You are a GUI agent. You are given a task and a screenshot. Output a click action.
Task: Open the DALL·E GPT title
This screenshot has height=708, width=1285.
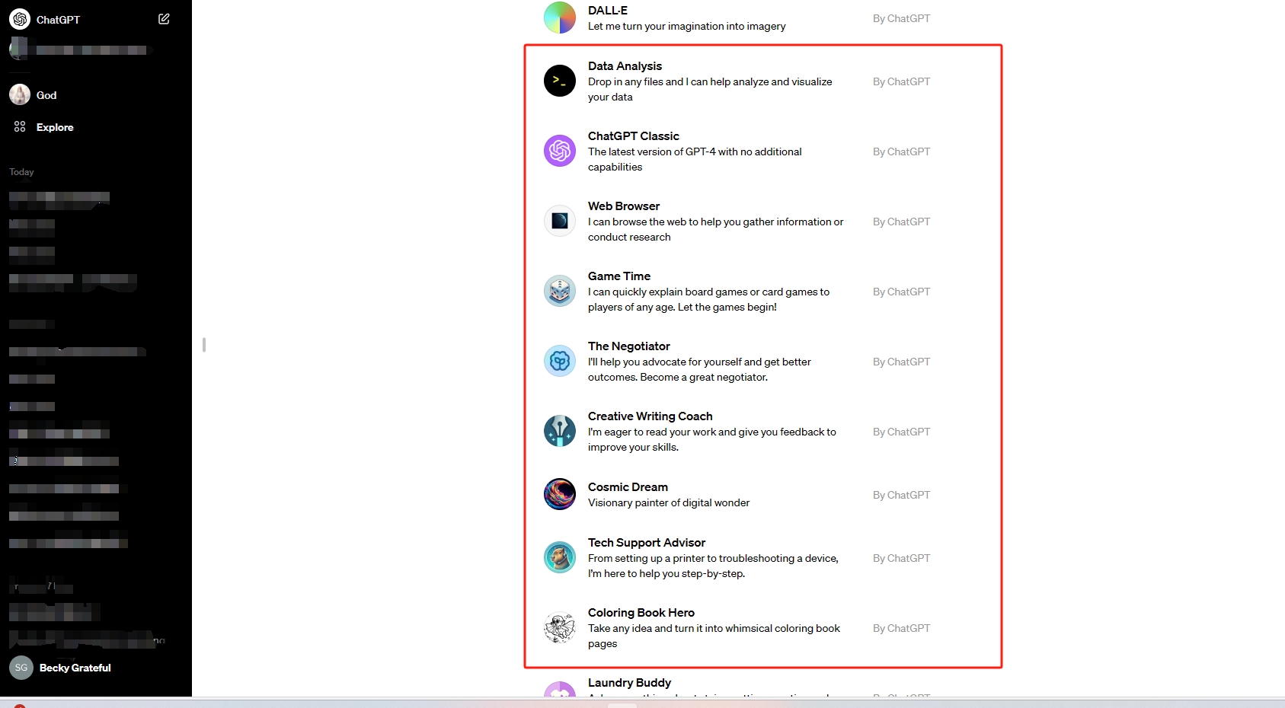[608, 11]
